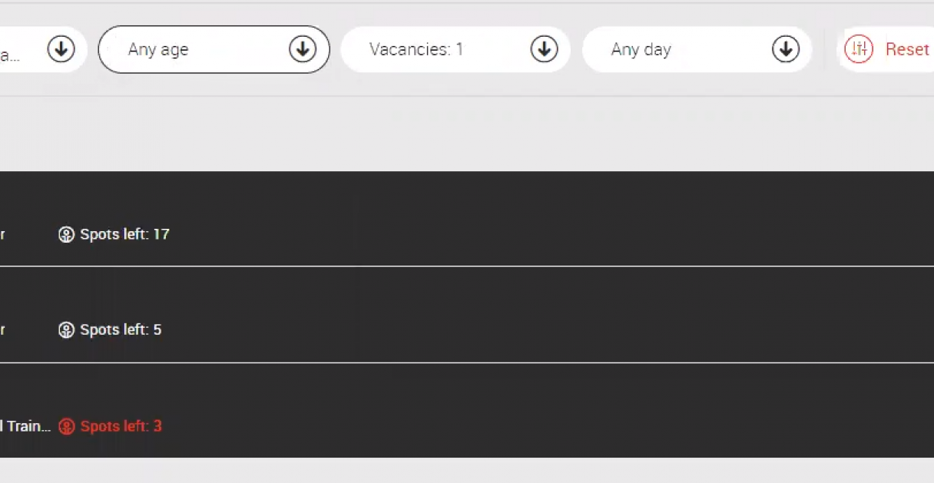Image resolution: width=934 pixels, height=483 pixels.
Task: Open the first session row in the list
Action: tap(467, 218)
